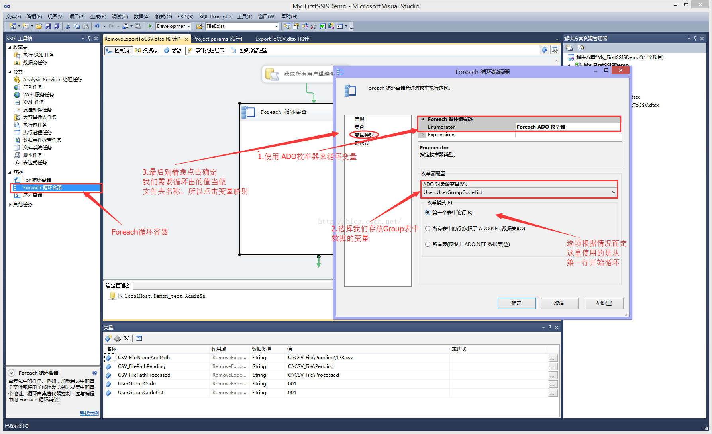
Task: Start debugging with the green play icon
Action: point(150,26)
